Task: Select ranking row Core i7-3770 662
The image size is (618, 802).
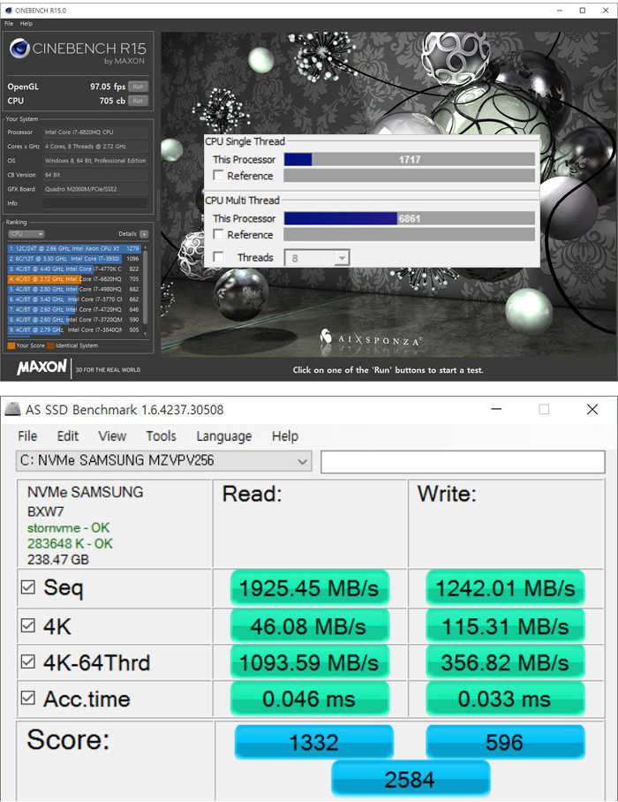Action: click(x=74, y=299)
